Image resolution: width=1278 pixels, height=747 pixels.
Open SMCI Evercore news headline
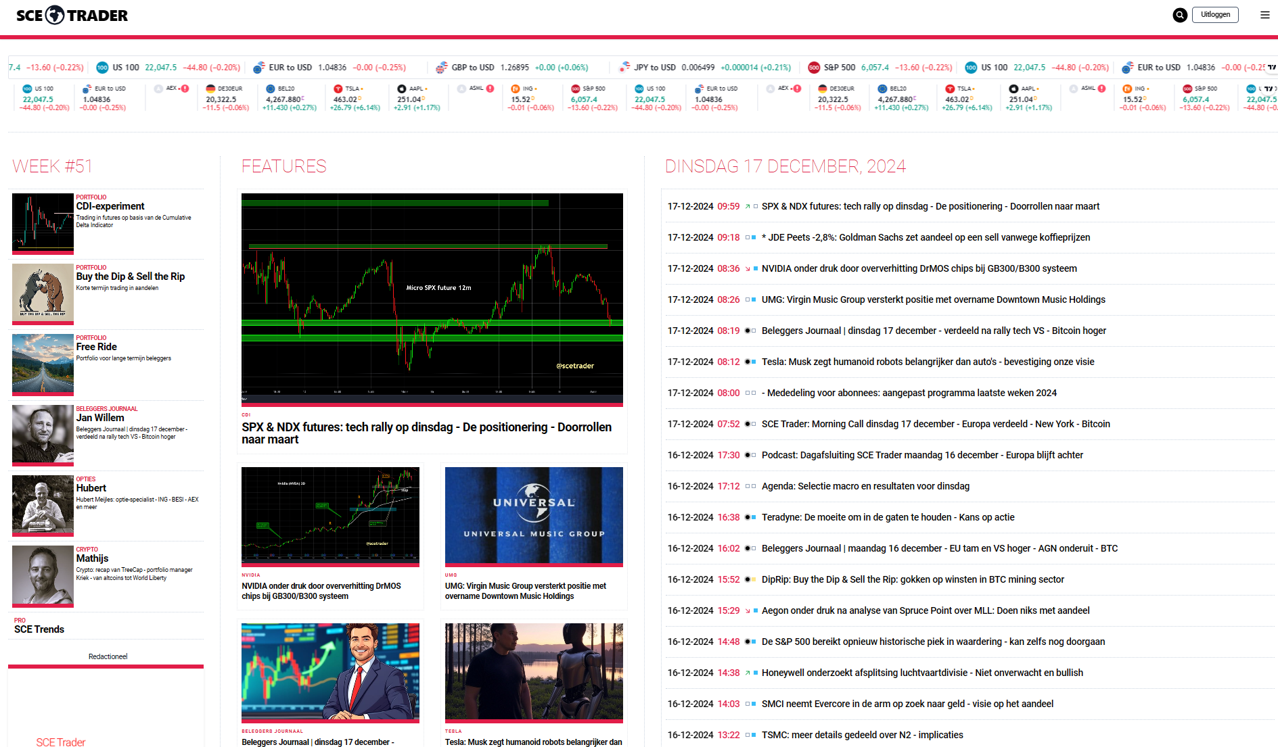(908, 704)
